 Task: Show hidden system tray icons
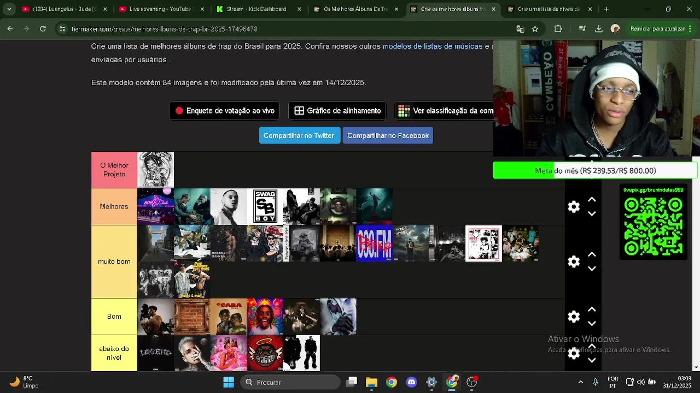coord(580,382)
